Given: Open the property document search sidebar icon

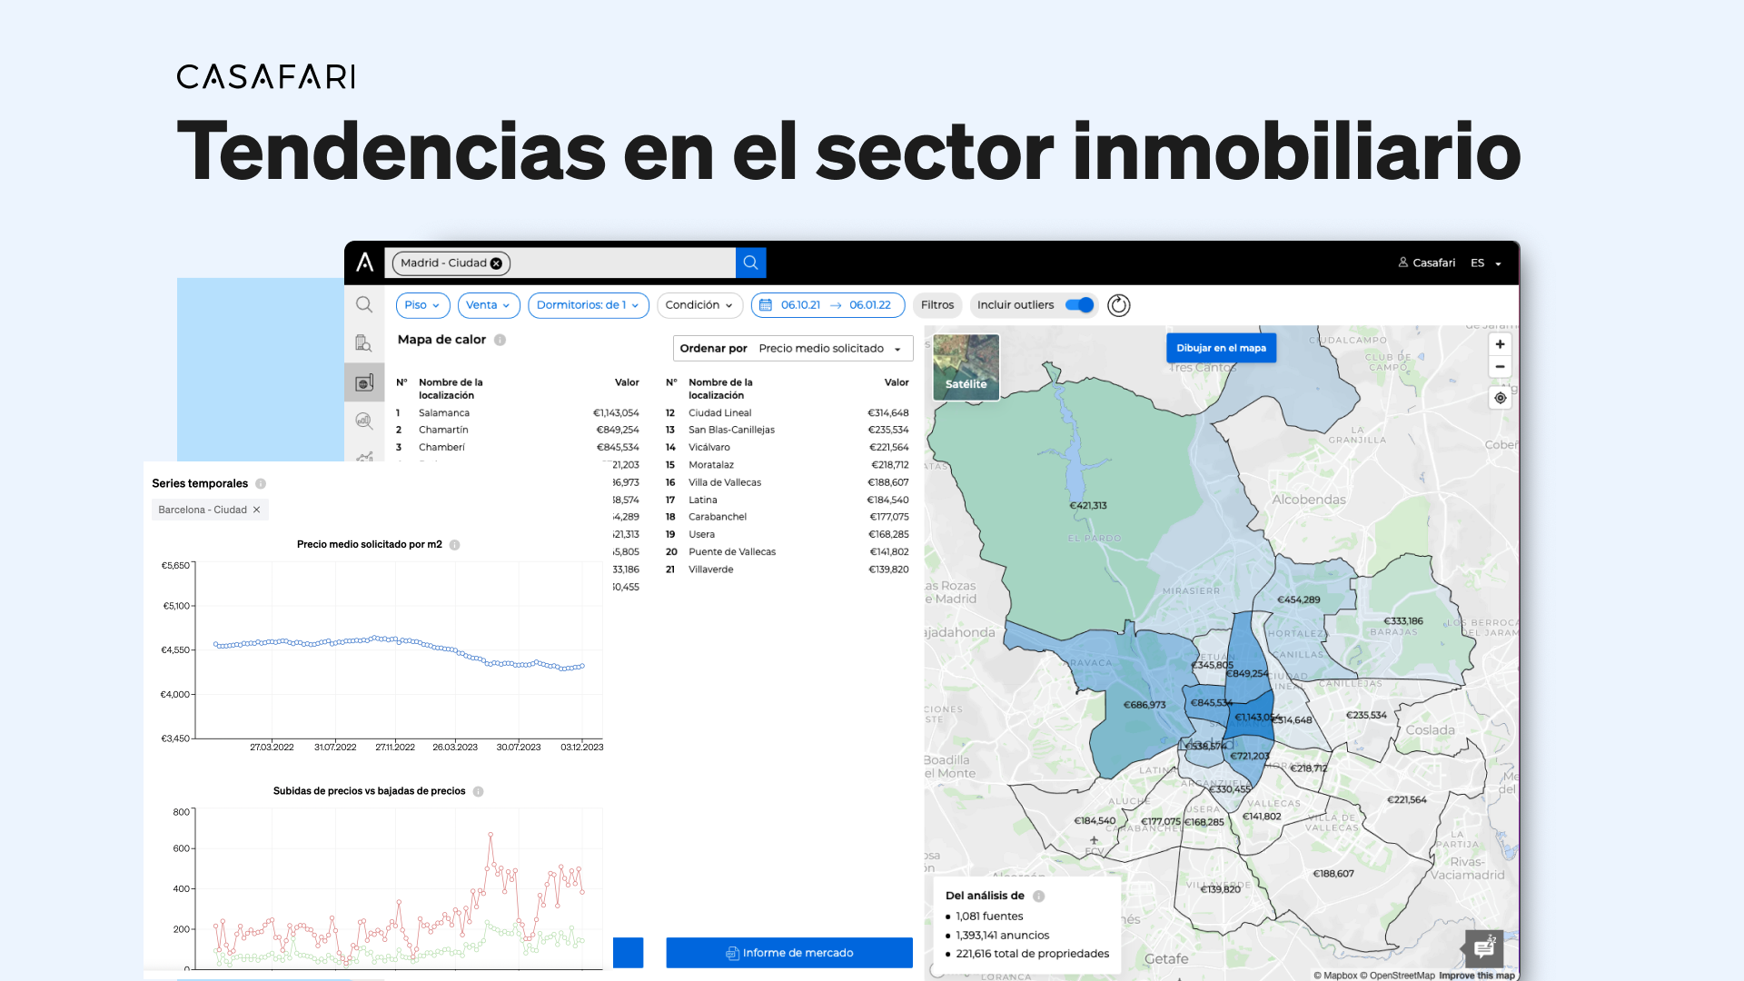Looking at the screenshot, I should (x=364, y=343).
